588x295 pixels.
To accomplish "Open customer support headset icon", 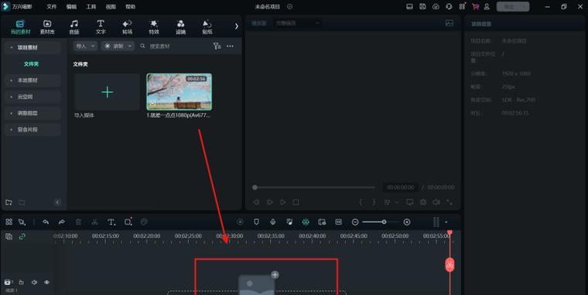I will point(449,7).
